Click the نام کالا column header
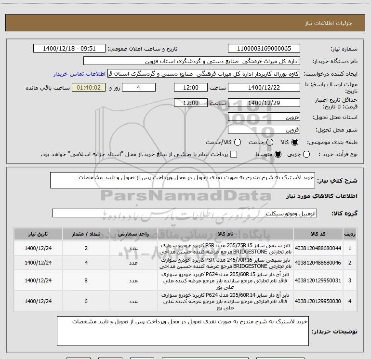Screen dimensions: 371x359 point(225,234)
